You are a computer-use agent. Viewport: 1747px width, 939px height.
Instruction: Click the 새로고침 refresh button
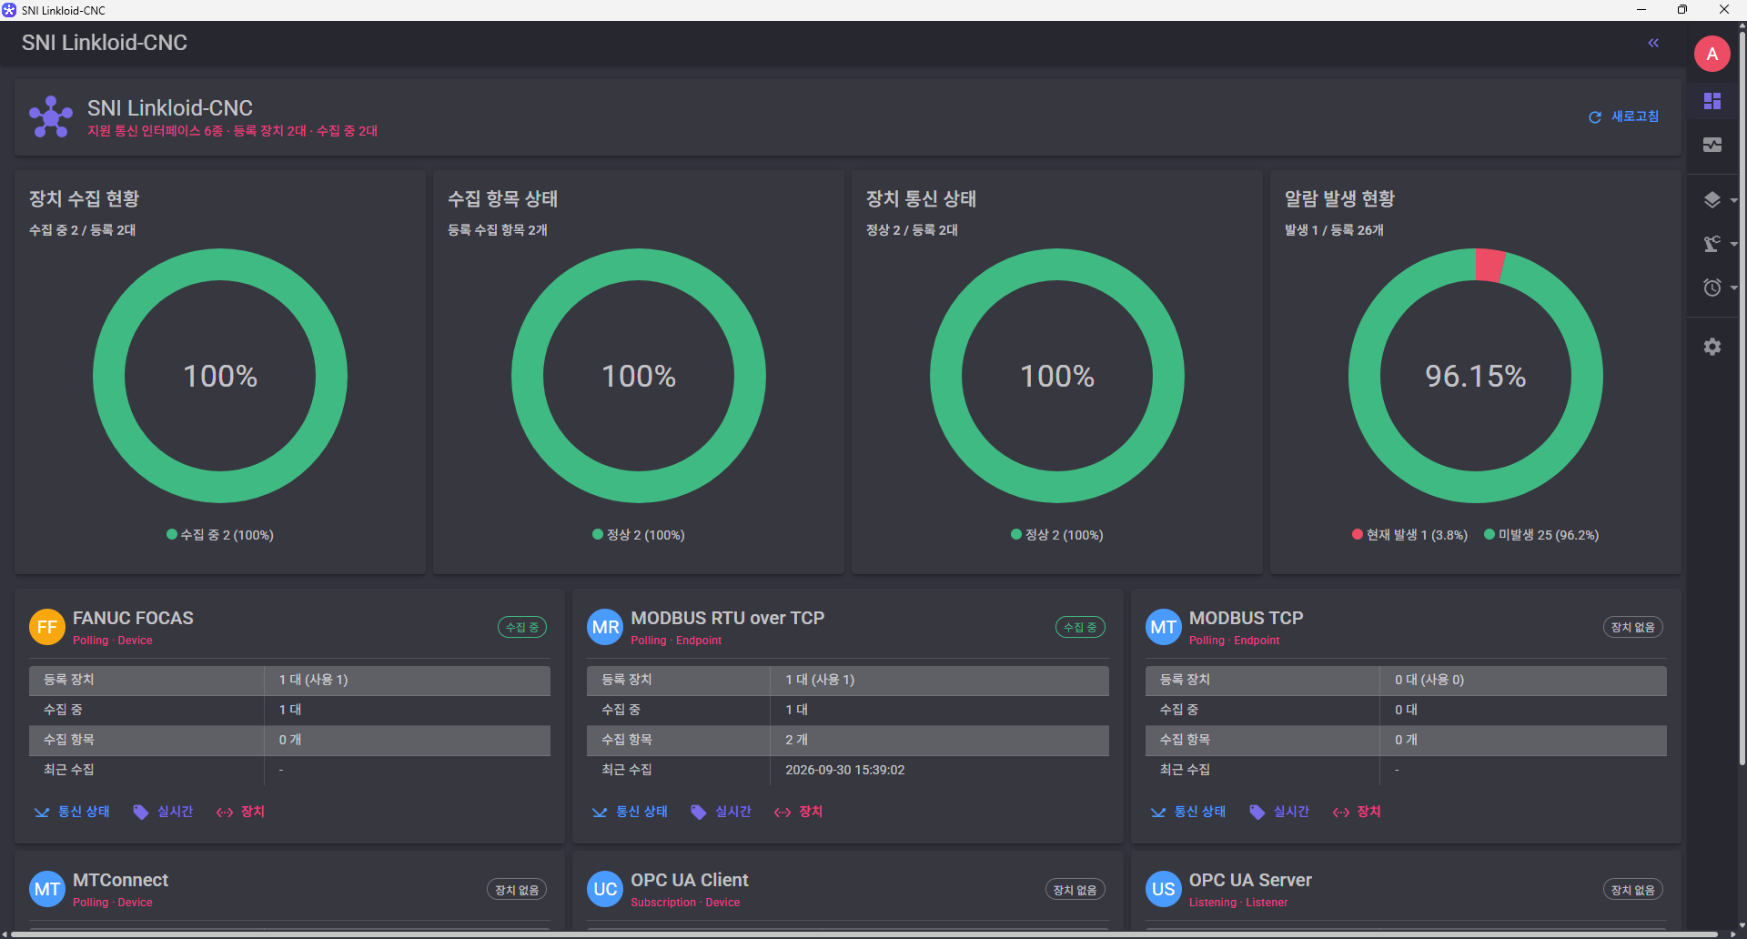tap(1624, 116)
